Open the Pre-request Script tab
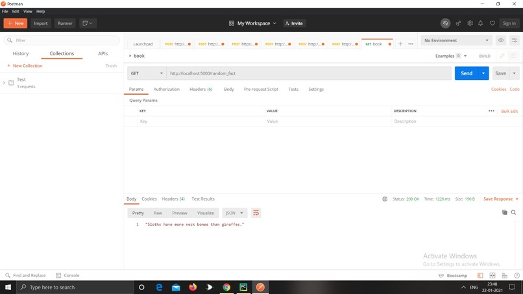Image resolution: width=523 pixels, height=294 pixels. coord(261,90)
